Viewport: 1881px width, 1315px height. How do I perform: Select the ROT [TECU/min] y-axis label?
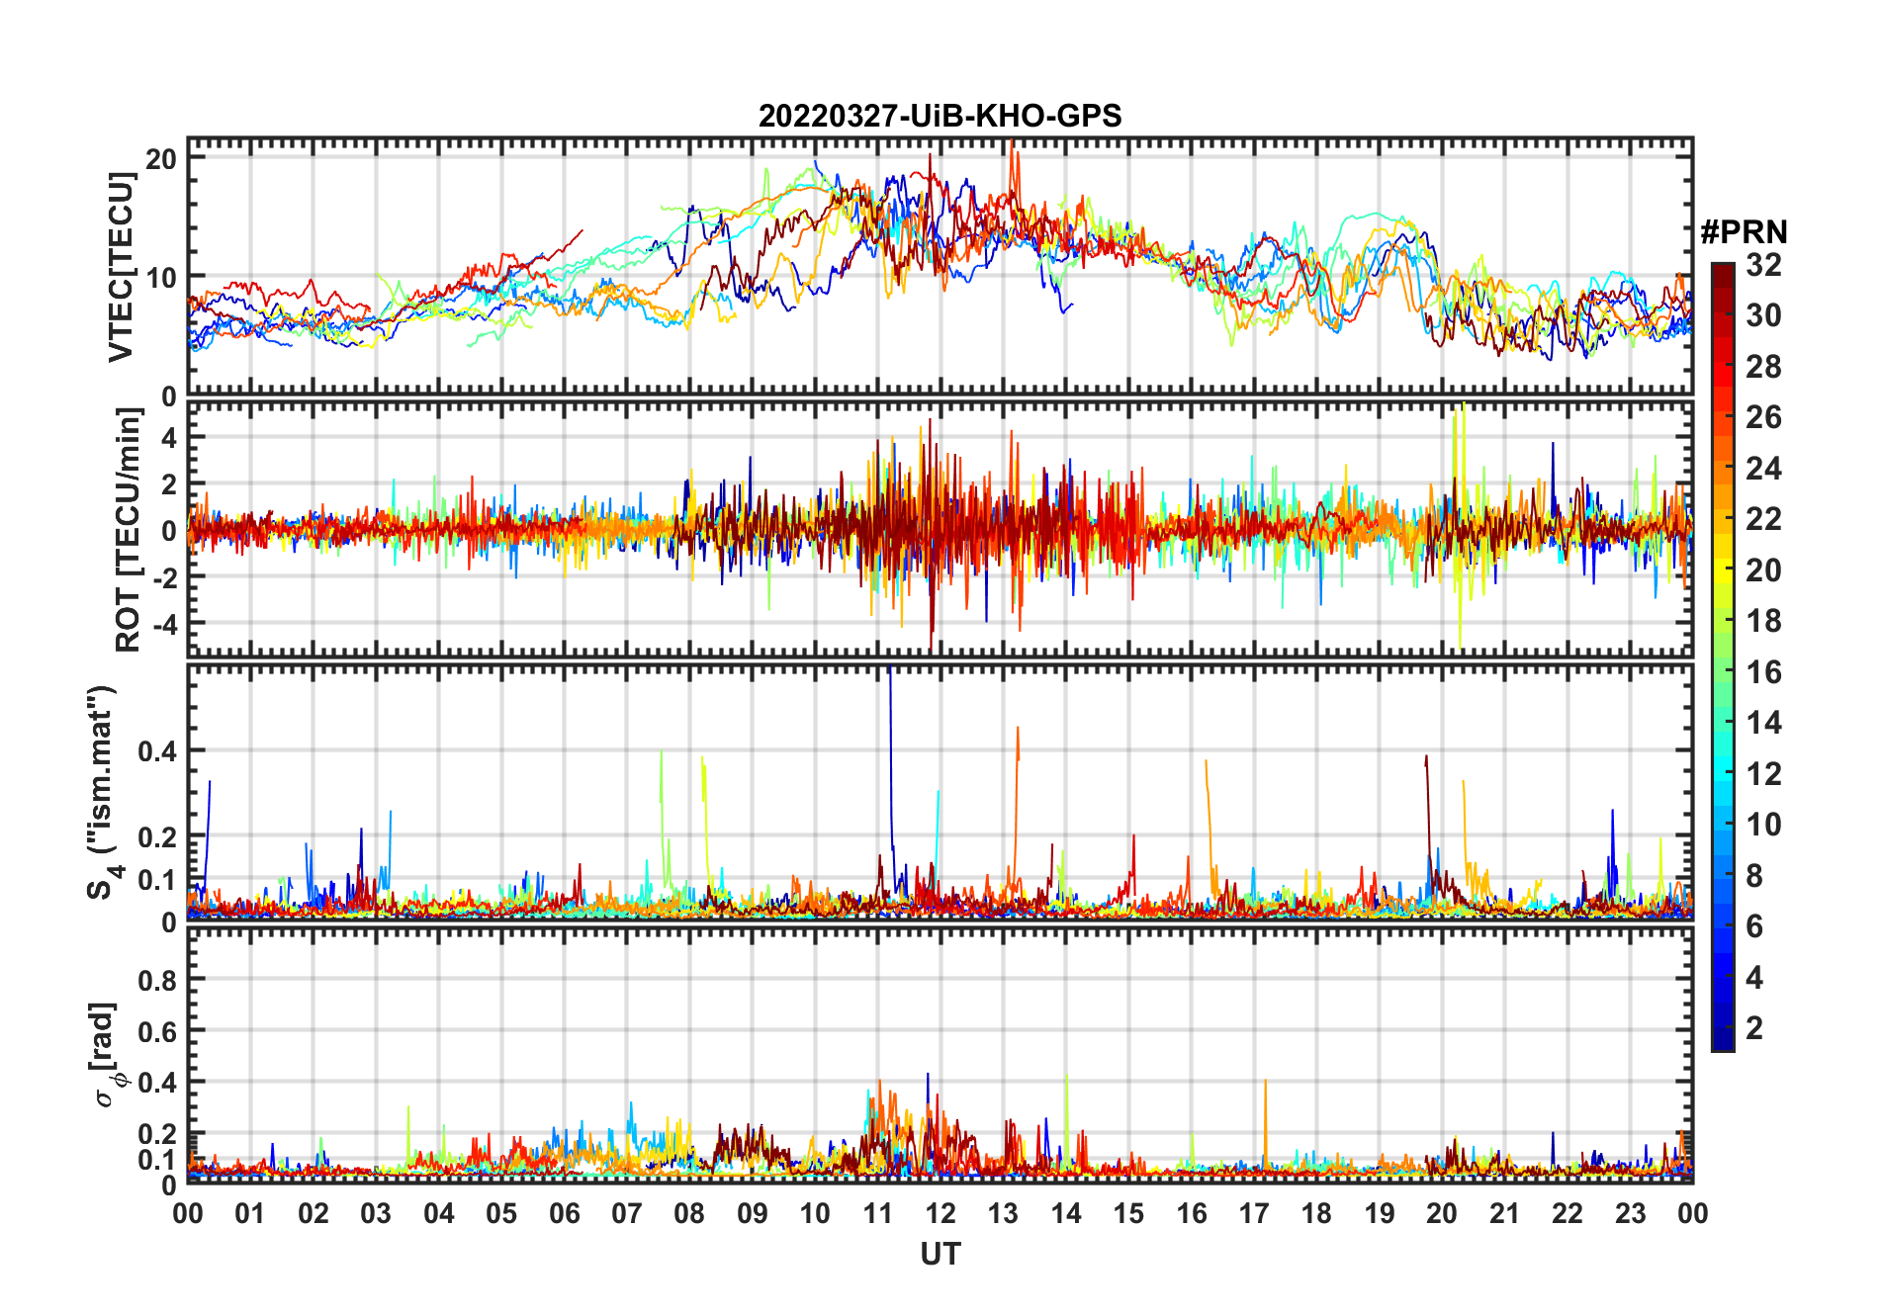coord(128,530)
